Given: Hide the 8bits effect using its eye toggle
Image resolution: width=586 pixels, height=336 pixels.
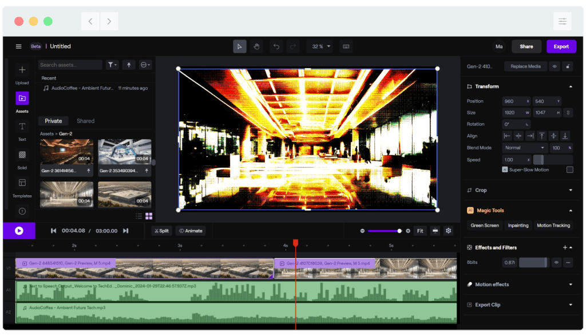Looking at the screenshot, I should [x=556, y=262].
